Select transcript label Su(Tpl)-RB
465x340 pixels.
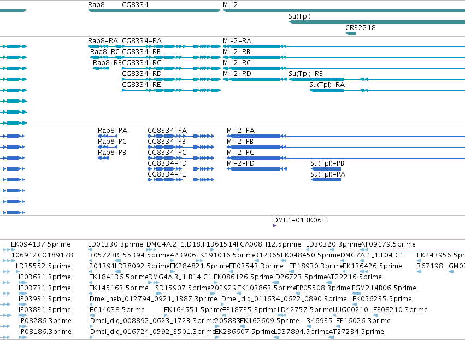point(306,74)
